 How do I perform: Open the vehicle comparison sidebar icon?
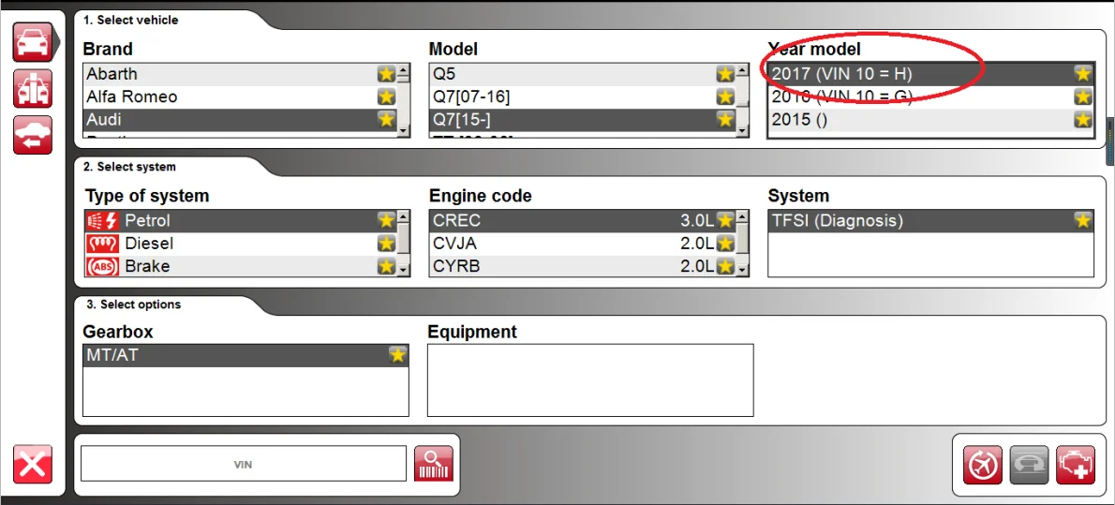point(33,88)
